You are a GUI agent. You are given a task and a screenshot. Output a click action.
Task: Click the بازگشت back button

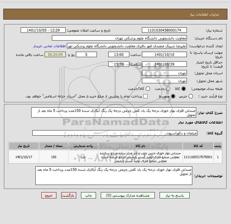69,195
